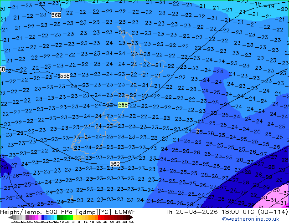Click the ECMWF model label
This screenshot has height=223, width=289.
[125, 212]
